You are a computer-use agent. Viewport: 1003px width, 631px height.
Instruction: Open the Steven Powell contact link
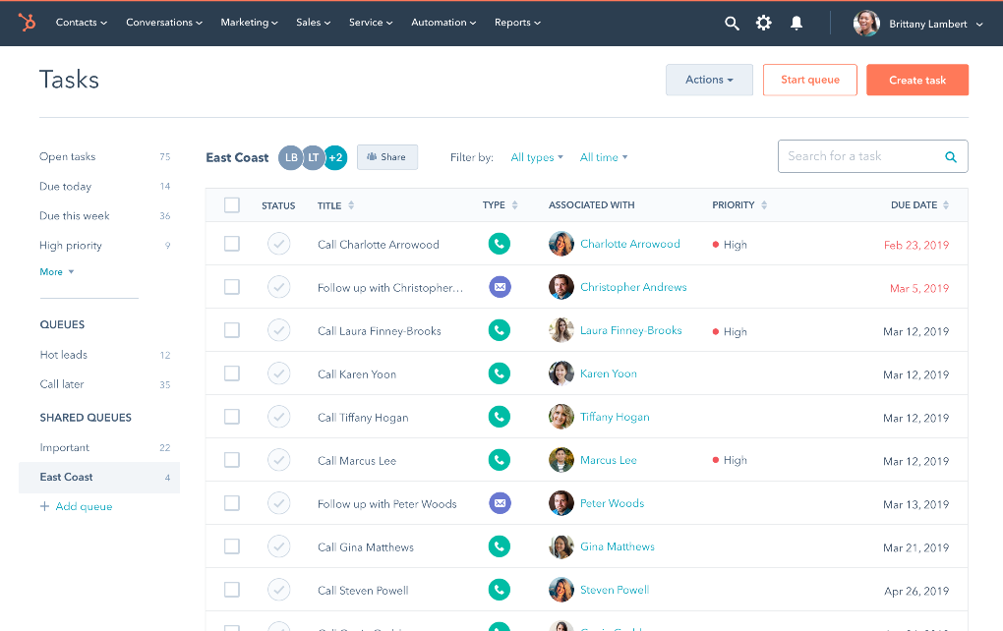point(615,590)
